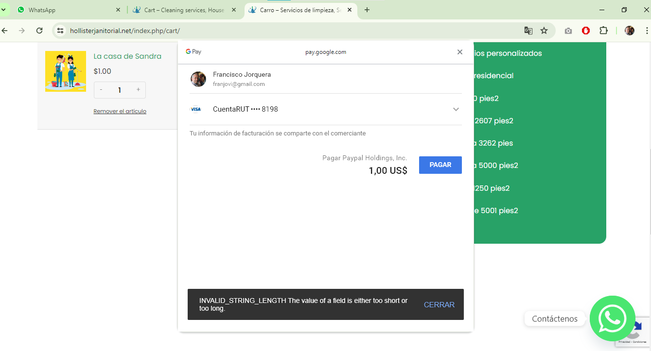Click the a 5000 pies2 entry
651x351 pixels.
coord(496,166)
